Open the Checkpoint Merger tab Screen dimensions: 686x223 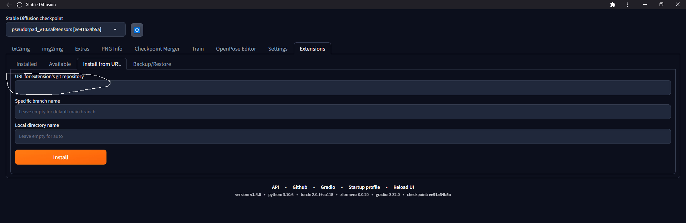[157, 49]
